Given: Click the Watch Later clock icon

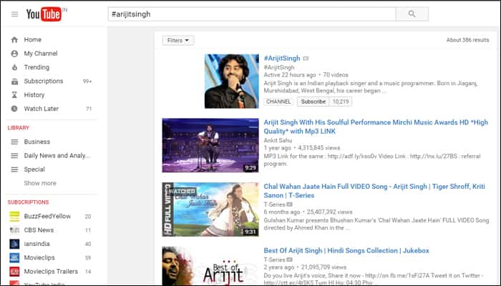Looking at the screenshot, I should [x=14, y=109].
